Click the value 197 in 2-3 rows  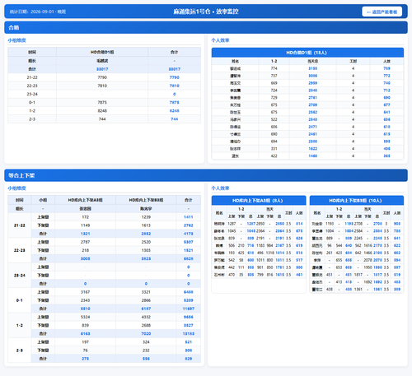(86, 342)
